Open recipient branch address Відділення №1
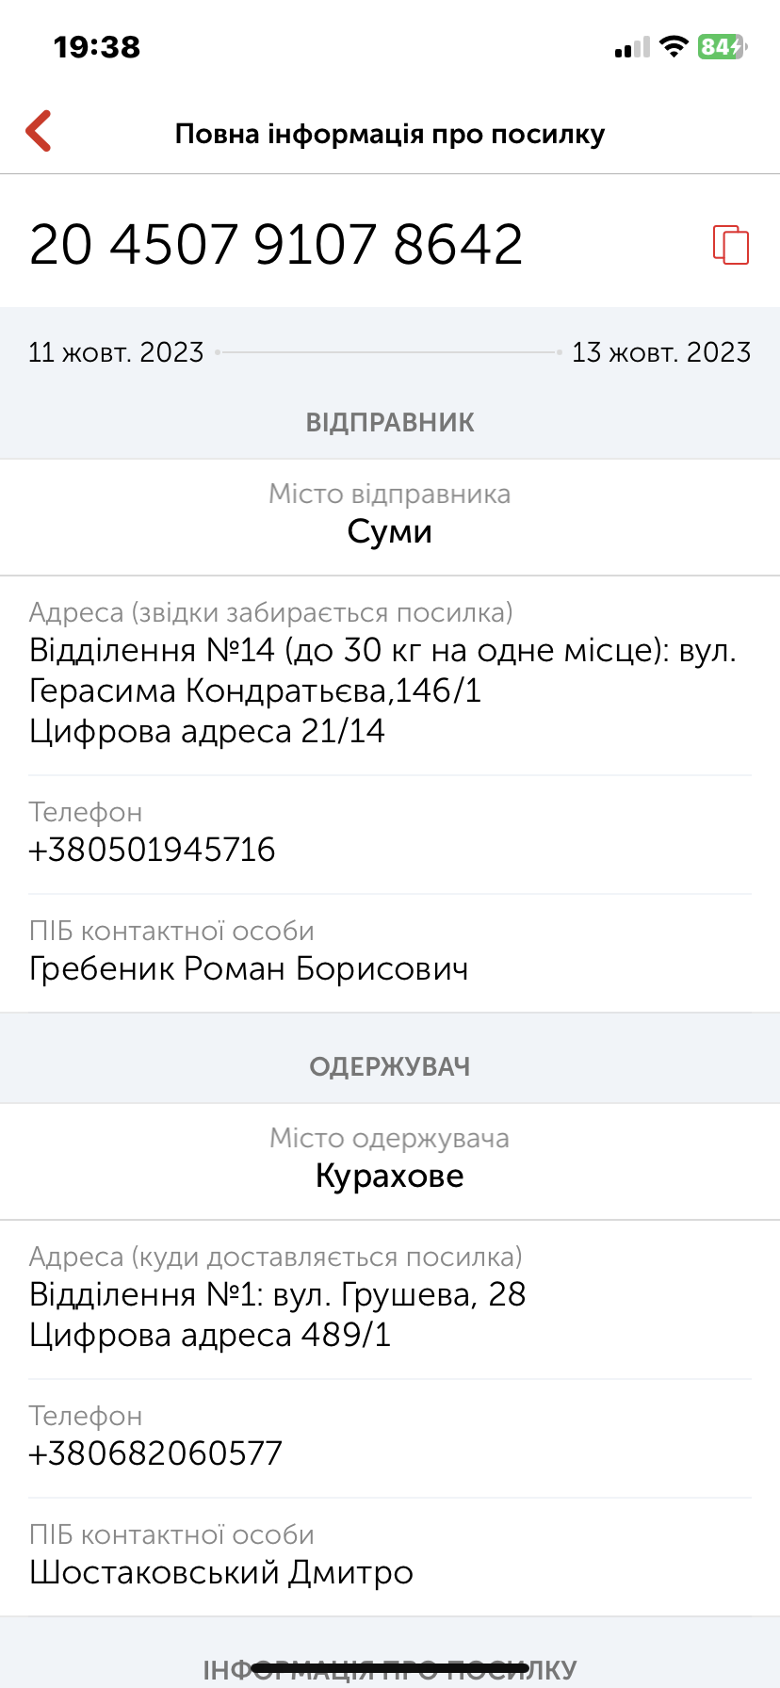Viewport: 780px width, 1688px height. click(277, 1315)
